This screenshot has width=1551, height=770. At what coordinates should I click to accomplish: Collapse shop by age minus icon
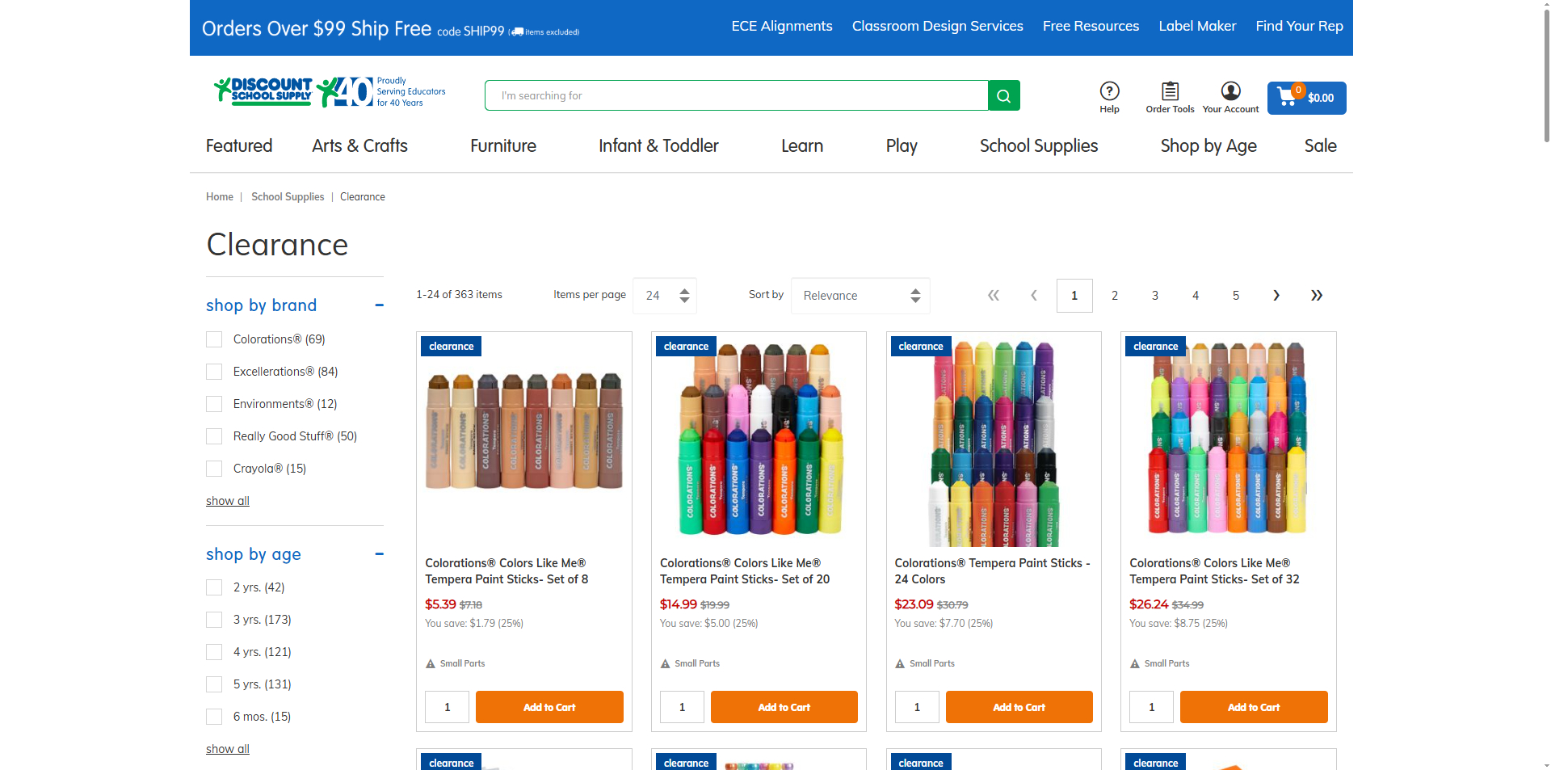click(x=379, y=554)
